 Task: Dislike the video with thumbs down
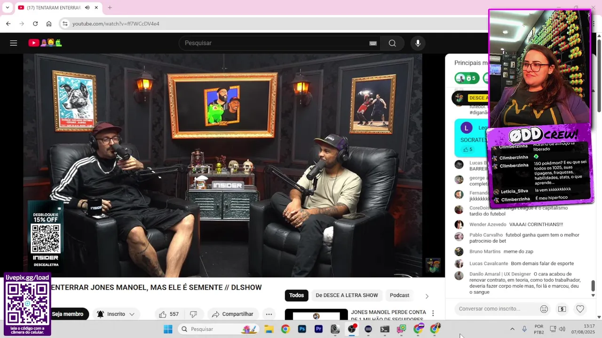[x=193, y=314]
